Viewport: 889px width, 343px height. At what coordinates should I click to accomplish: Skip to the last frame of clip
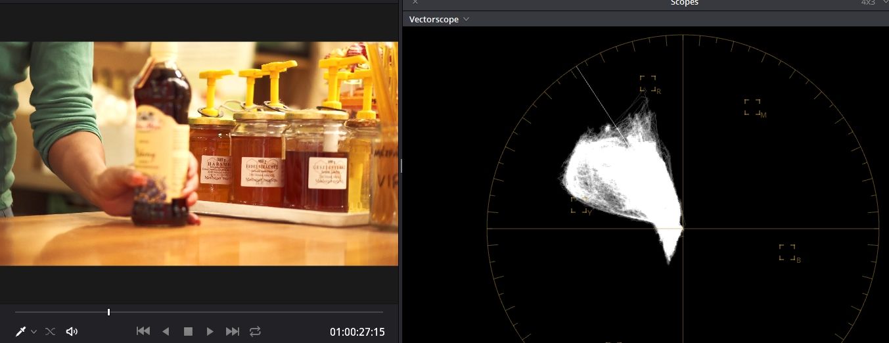233,332
